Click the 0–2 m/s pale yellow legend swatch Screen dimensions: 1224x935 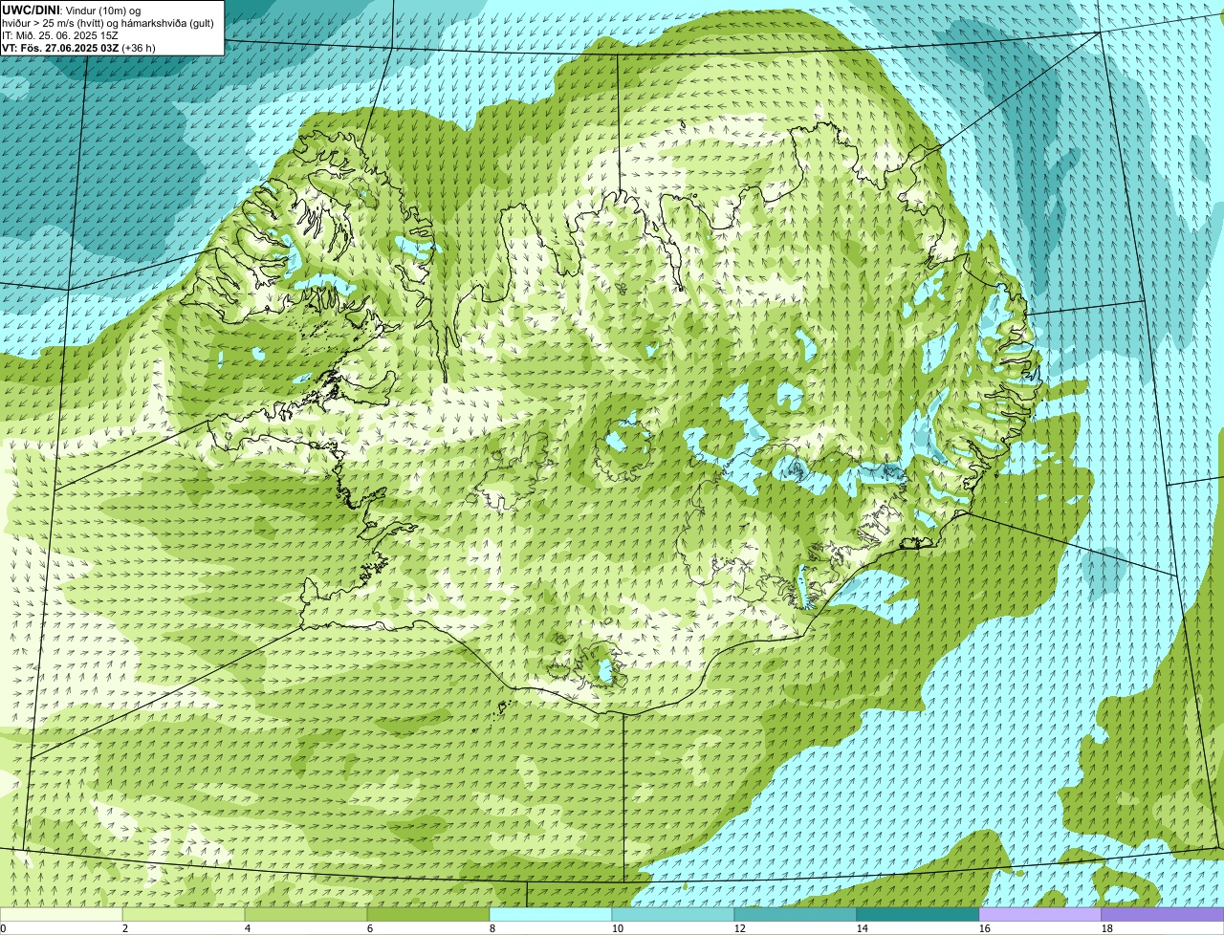coord(61,915)
